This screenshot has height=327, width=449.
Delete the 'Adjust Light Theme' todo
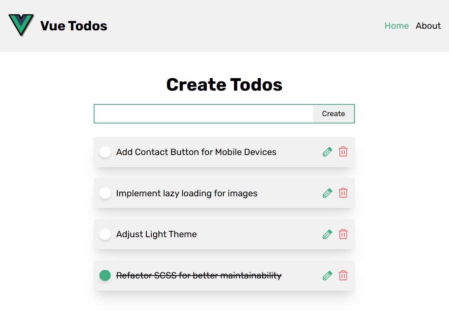pos(343,234)
